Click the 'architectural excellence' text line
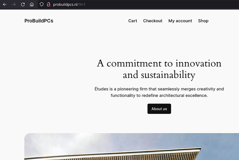Viewport: 239px width, 160px height. click(x=180, y=95)
